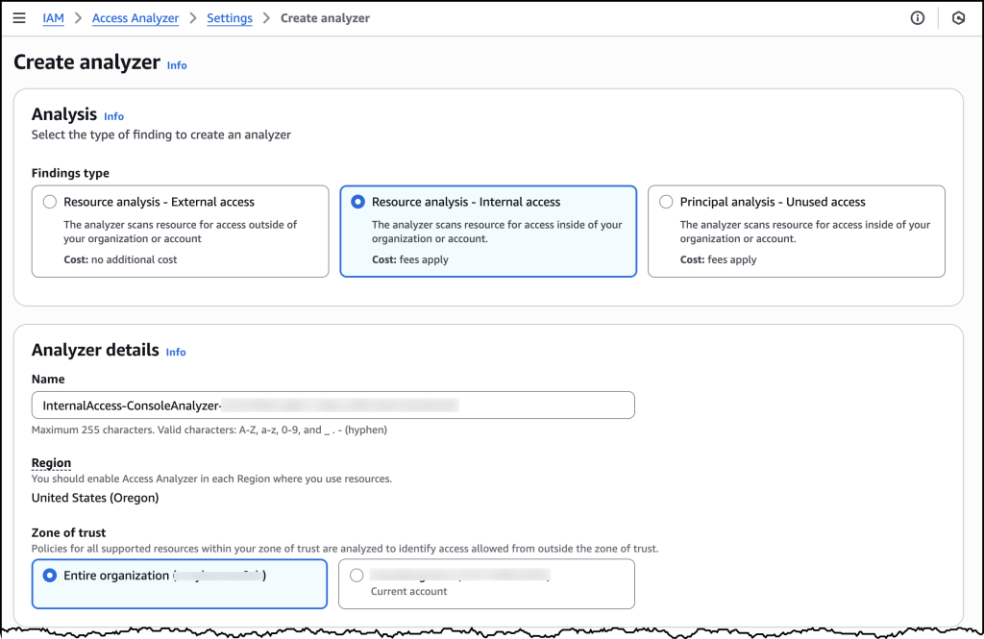
Task: Click Info next to Analyzer details heading
Action: pos(176,352)
